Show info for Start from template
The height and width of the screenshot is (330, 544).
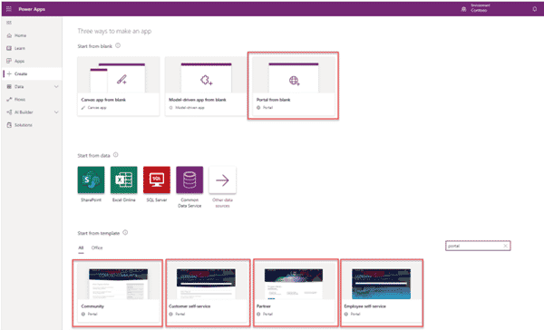[125, 232]
